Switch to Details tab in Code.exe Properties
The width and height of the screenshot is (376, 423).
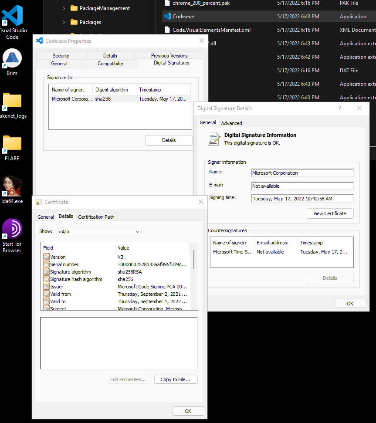(x=110, y=56)
